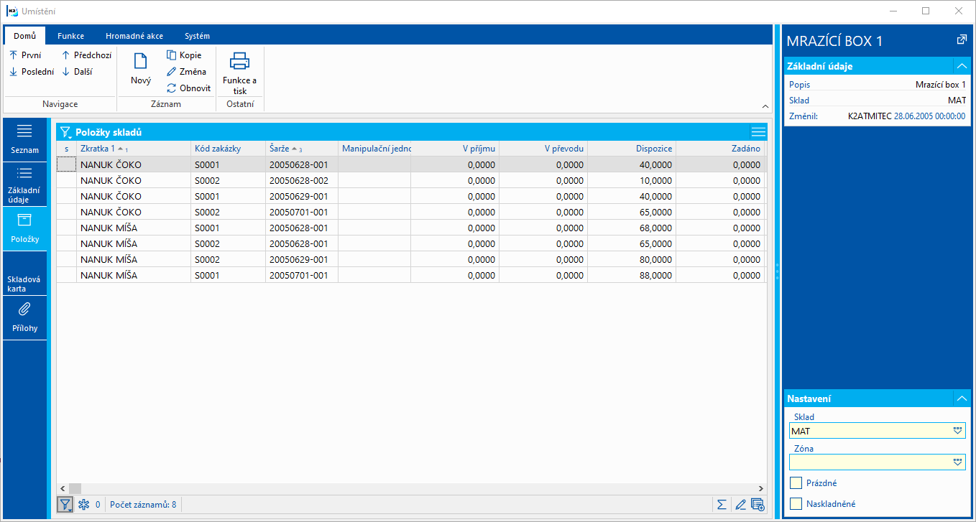This screenshot has height=522, width=976.
Task: Select the Položky sidebar page
Action: click(25, 228)
